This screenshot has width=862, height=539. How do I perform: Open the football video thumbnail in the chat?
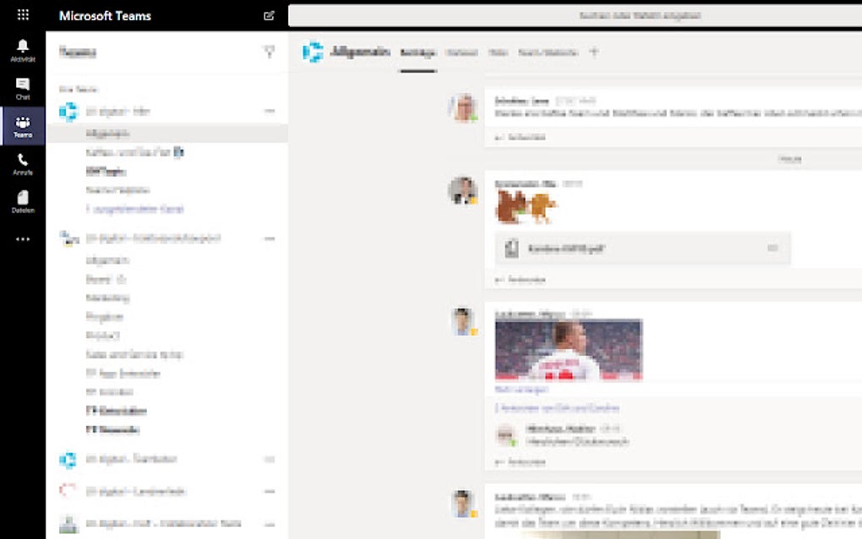570,349
